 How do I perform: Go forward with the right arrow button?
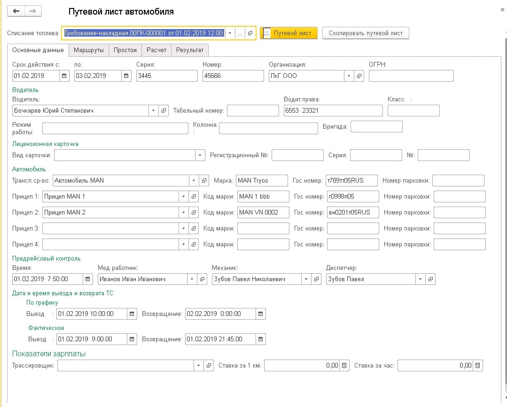point(33,11)
